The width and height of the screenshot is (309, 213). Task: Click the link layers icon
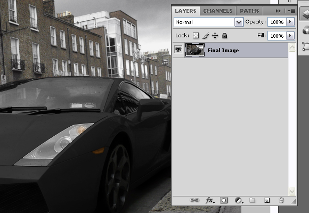coord(194,200)
